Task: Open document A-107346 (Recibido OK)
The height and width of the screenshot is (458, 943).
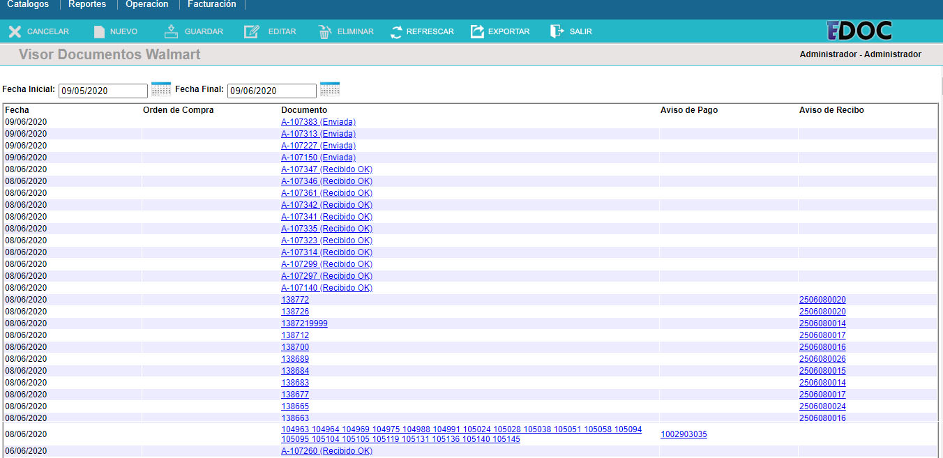Action: 326,181
